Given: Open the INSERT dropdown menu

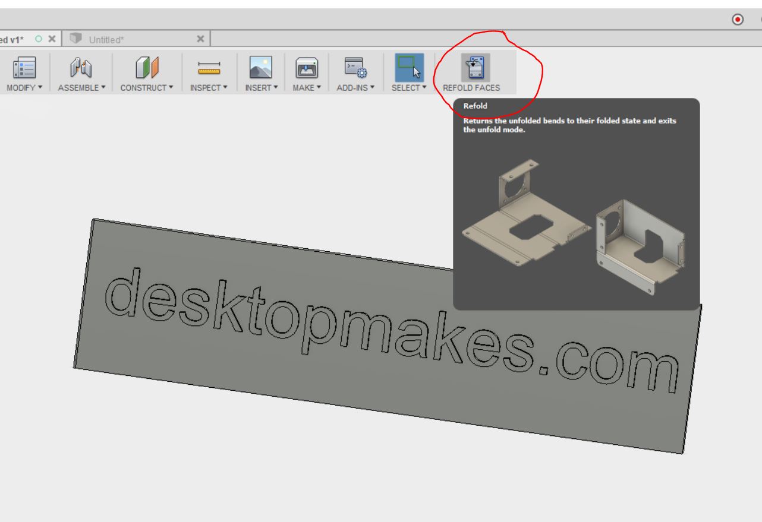Looking at the screenshot, I should pyautogui.click(x=260, y=88).
